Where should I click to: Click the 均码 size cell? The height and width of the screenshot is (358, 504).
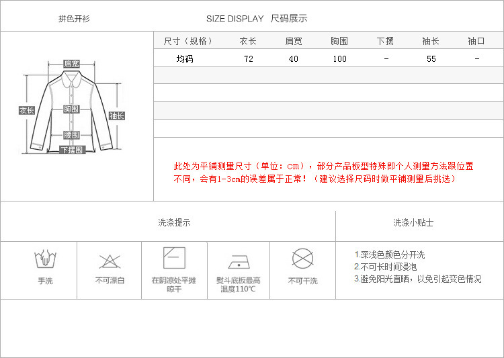click(185, 59)
